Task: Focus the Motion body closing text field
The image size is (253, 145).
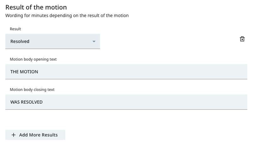Action: pyautogui.click(x=126, y=102)
